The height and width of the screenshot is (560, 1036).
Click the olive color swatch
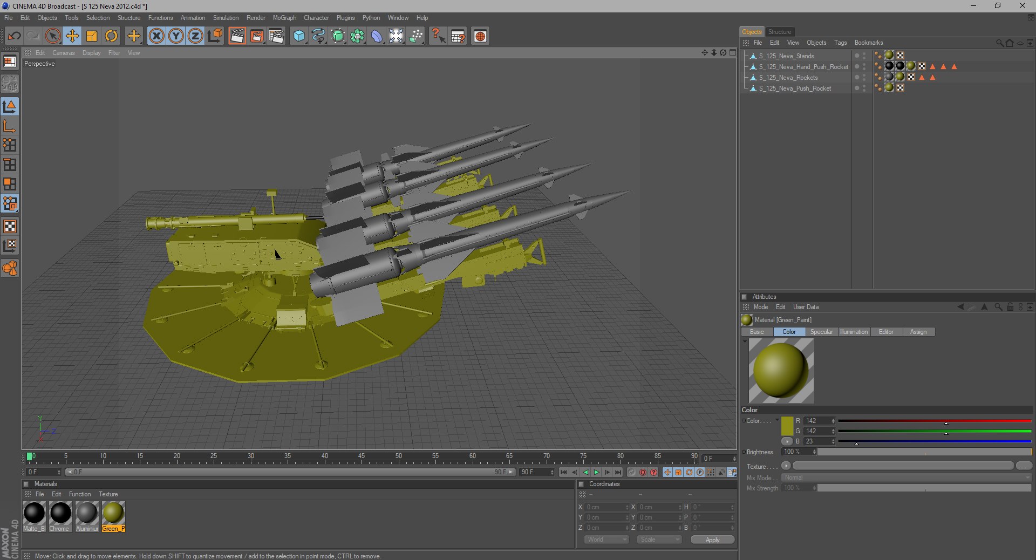787,426
